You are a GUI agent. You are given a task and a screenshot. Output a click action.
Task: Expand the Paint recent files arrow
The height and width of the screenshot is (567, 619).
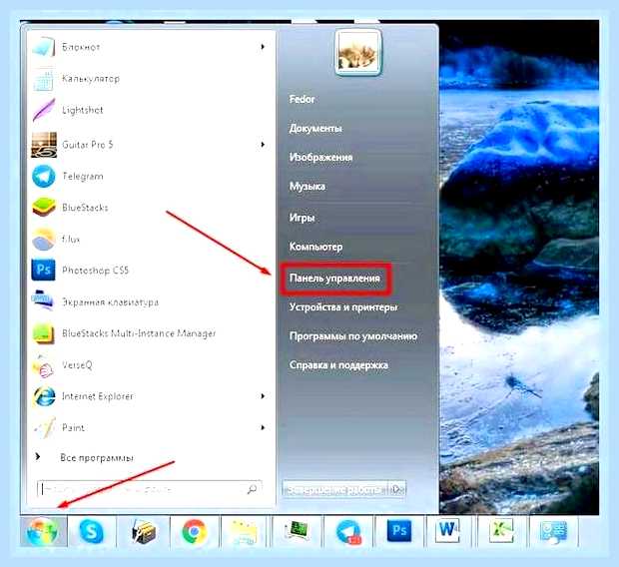coord(263,427)
